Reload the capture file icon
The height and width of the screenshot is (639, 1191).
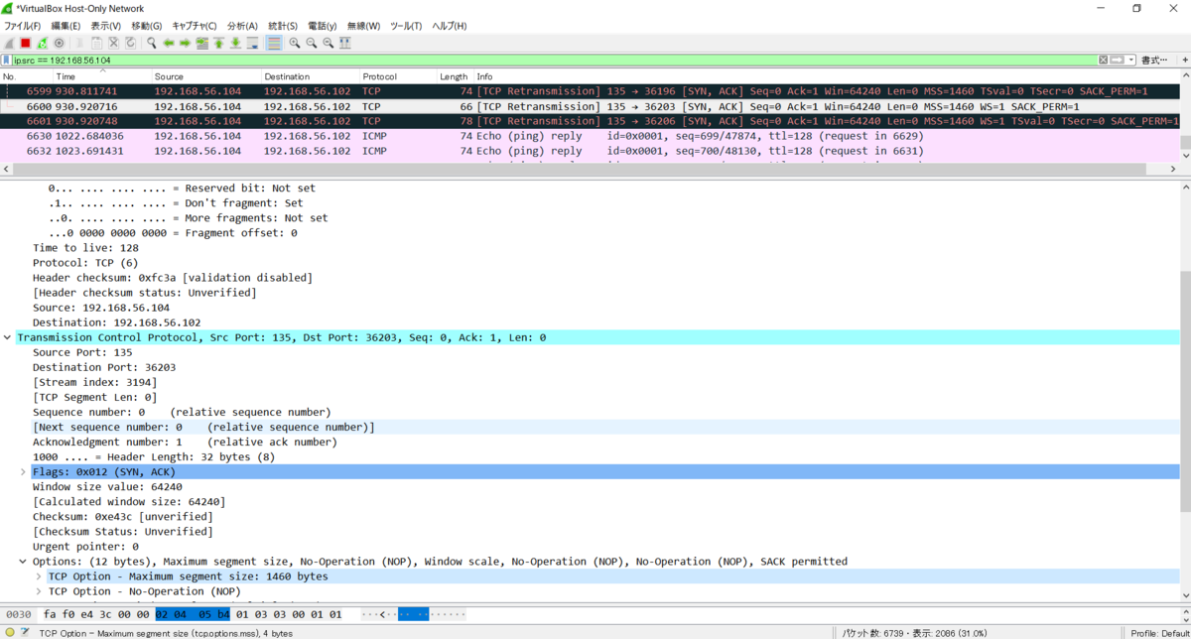click(130, 44)
